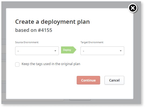
Task: Click the 'Create a deployment plan' heading
Action: pos(52,22)
